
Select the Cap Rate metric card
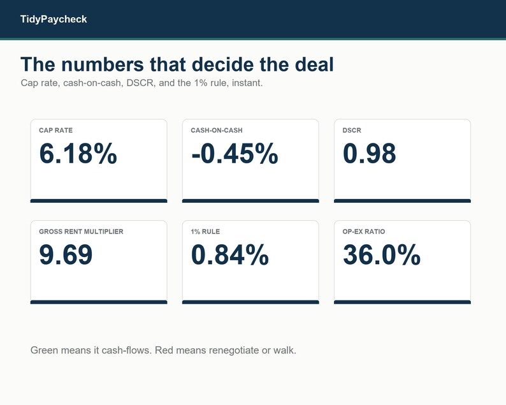[99, 161]
